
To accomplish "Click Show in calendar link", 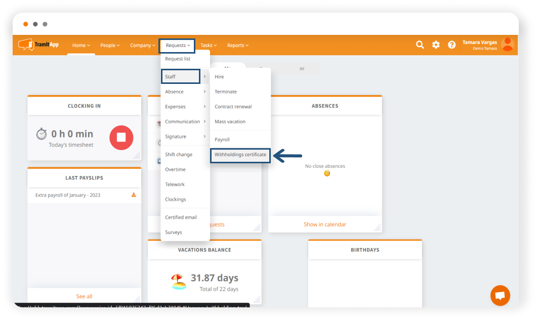I will coord(325,224).
